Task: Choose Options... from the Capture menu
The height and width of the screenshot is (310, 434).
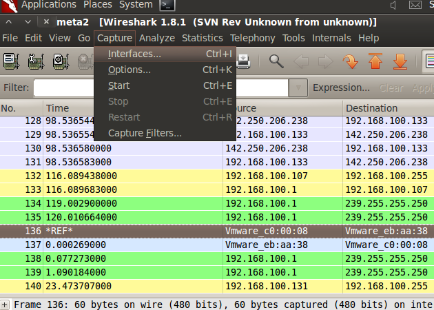Action: pos(165,70)
